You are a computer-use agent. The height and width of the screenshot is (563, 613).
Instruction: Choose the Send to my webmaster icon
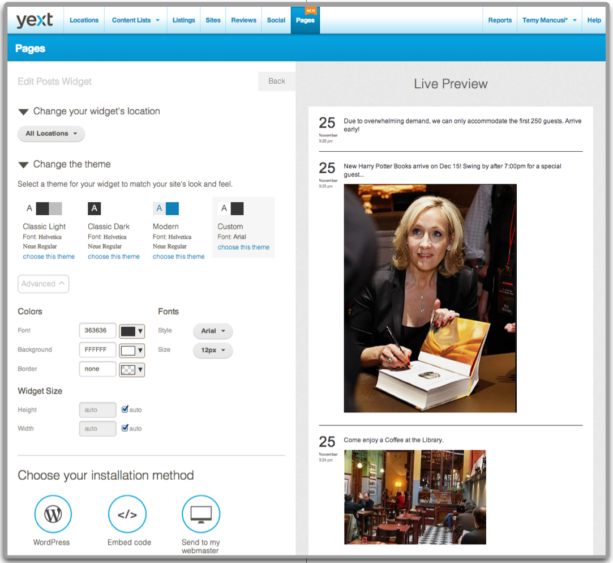pos(201,514)
